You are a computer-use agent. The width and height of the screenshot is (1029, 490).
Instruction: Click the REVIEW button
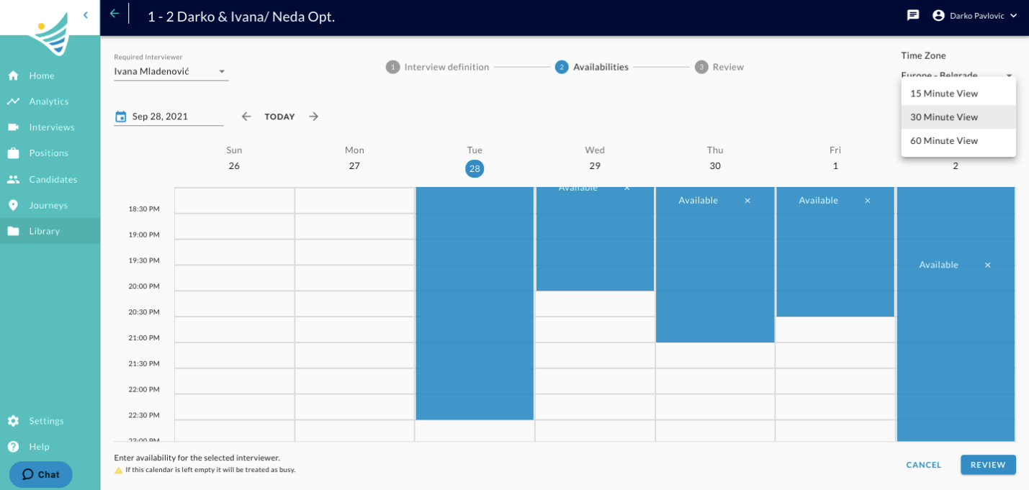(988, 465)
